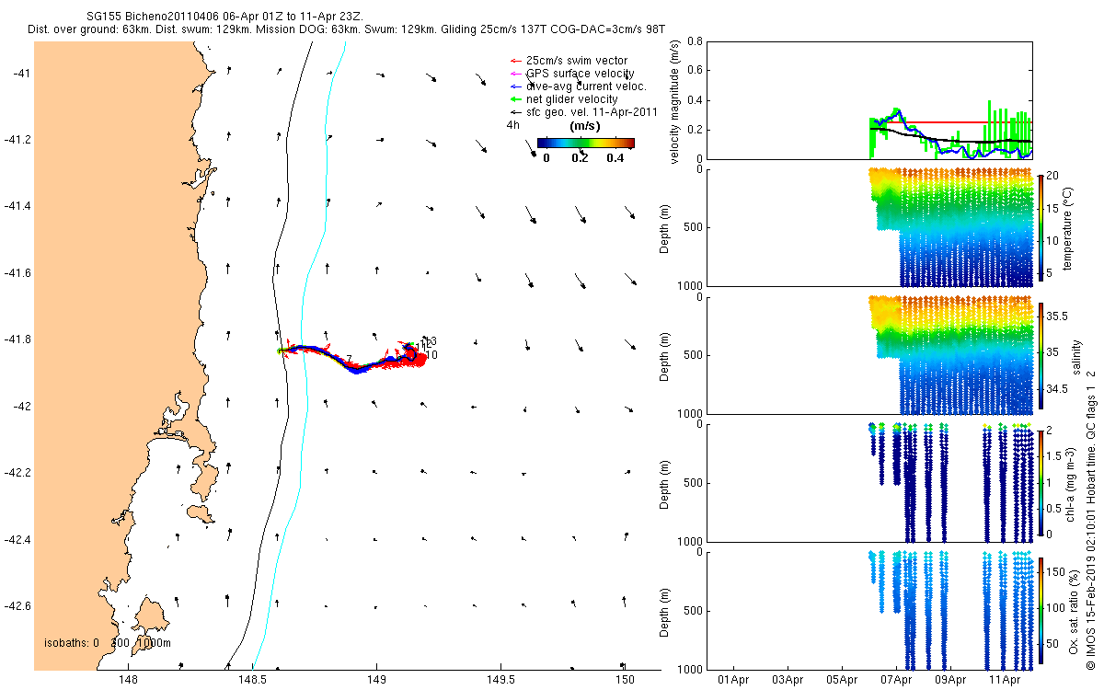Click the 07Apr date tick label
1104x690 pixels.
pos(896,681)
